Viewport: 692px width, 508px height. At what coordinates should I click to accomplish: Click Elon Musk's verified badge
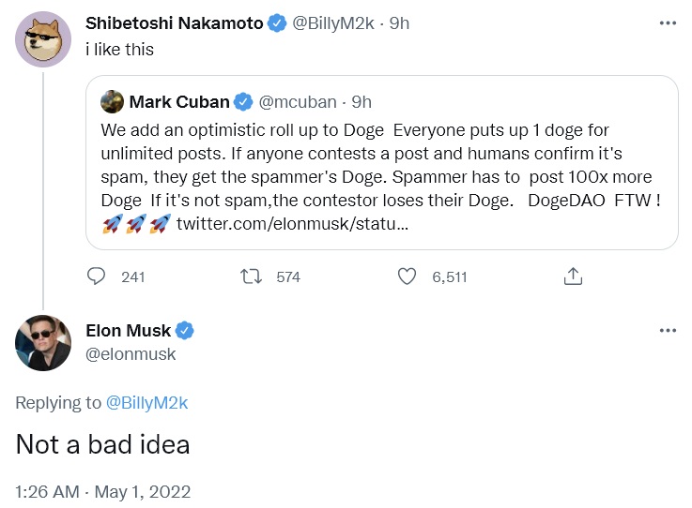click(x=186, y=330)
